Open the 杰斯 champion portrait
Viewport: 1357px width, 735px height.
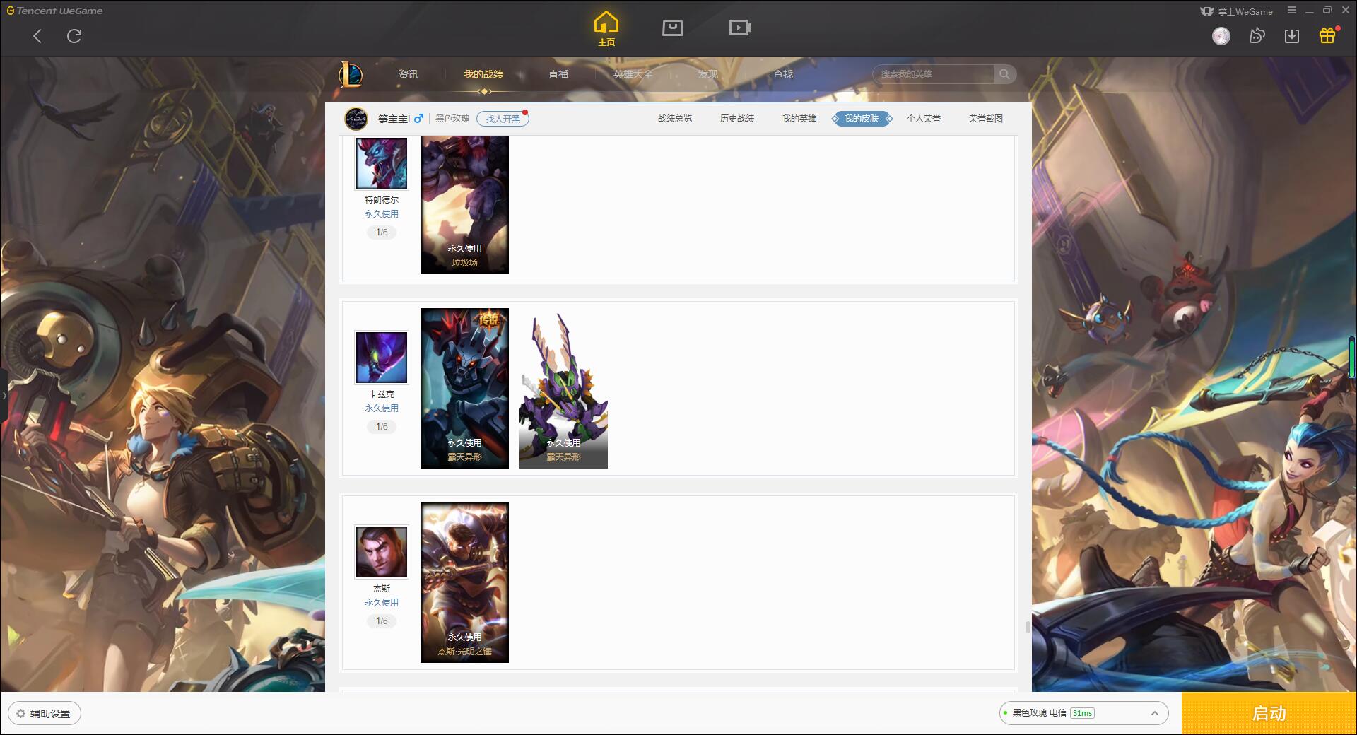tap(382, 552)
